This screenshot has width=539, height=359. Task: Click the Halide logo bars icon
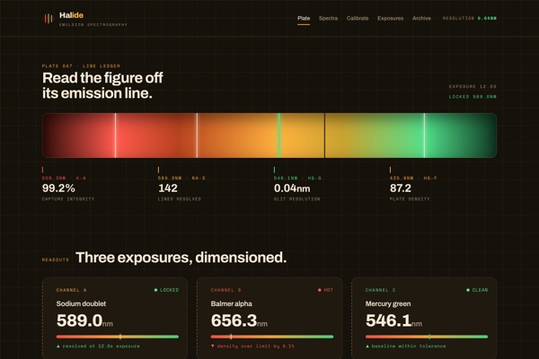(x=49, y=18)
